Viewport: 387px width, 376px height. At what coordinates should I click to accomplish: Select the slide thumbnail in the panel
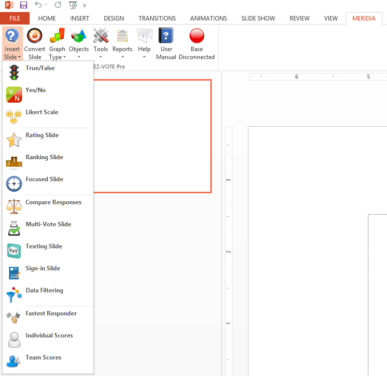click(153, 136)
